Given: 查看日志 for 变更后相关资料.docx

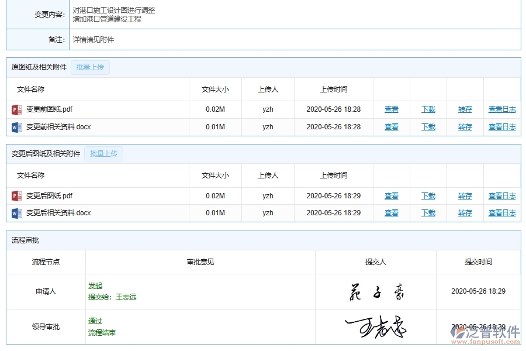Looking at the screenshot, I should 501,213.
